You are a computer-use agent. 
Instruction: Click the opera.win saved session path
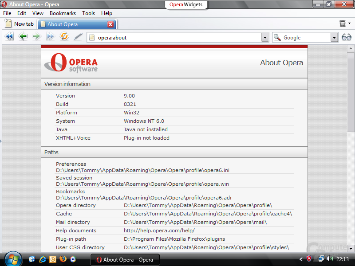coord(142,184)
